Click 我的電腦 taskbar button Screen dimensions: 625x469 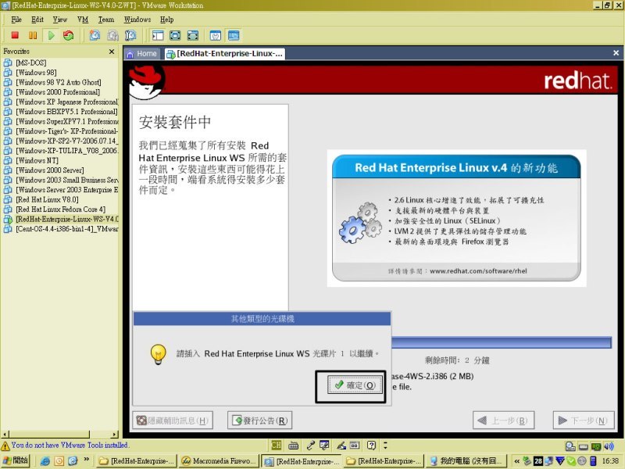tap(466, 461)
